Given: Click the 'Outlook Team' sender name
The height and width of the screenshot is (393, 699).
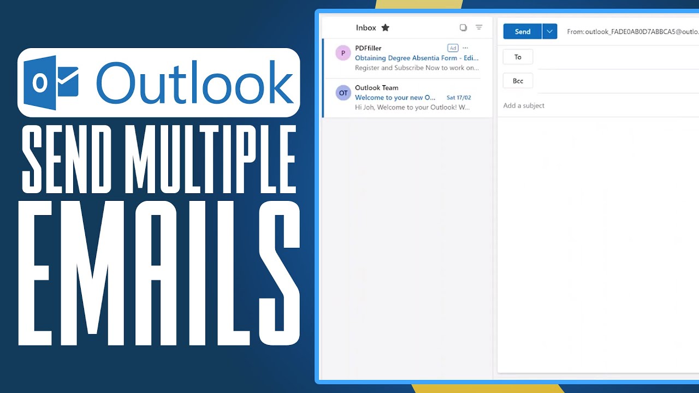Looking at the screenshot, I should click(x=377, y=88).
